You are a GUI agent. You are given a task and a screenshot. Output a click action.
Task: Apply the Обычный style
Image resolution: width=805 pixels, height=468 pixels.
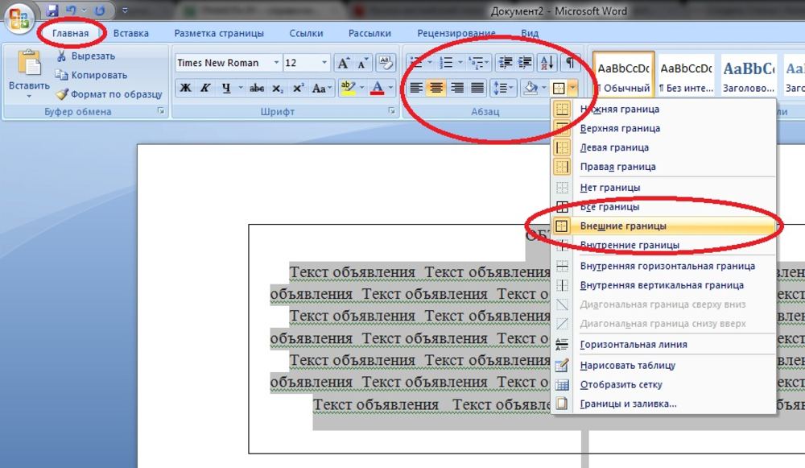click(x=623, y=73)
